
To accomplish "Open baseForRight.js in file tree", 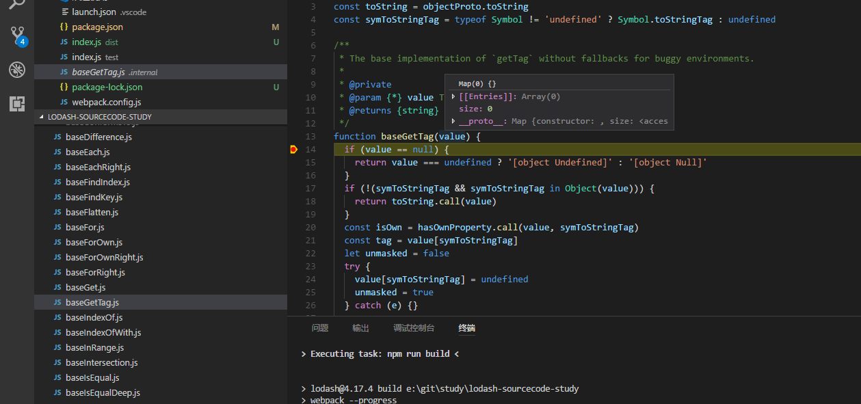I will (x=161, y=272).
